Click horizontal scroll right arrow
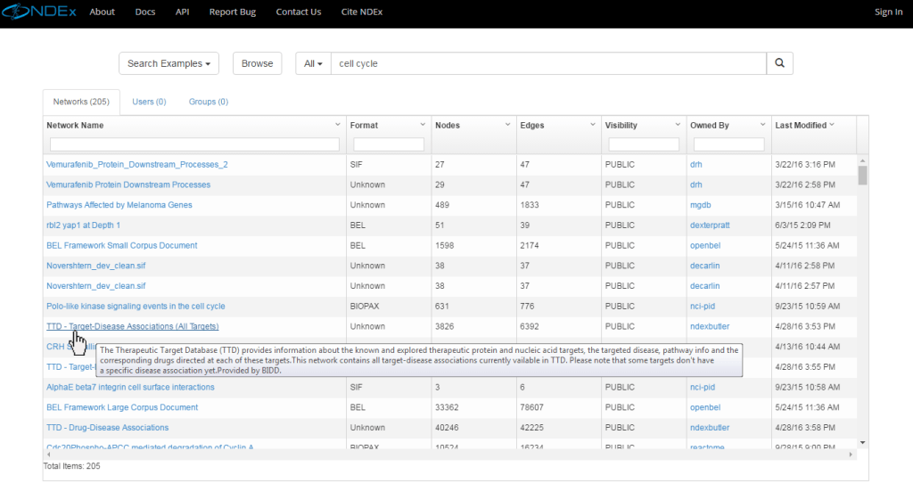 pyautogui.click(x=851, y=455)
